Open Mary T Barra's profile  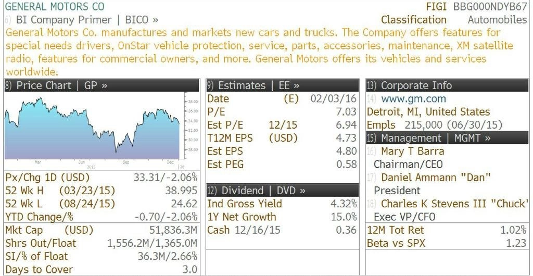412,151
